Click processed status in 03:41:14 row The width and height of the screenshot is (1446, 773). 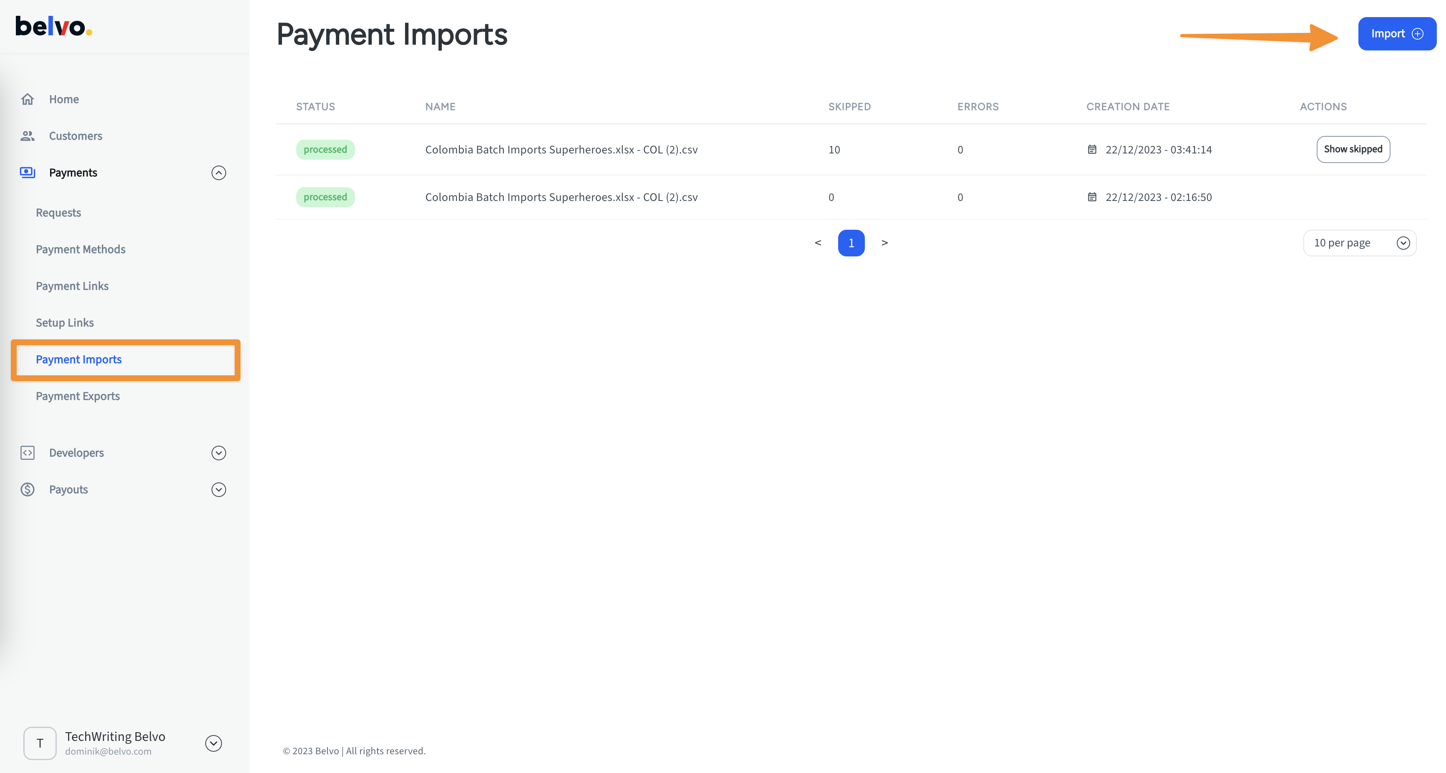pyautogui.click(x=325, y=150)
